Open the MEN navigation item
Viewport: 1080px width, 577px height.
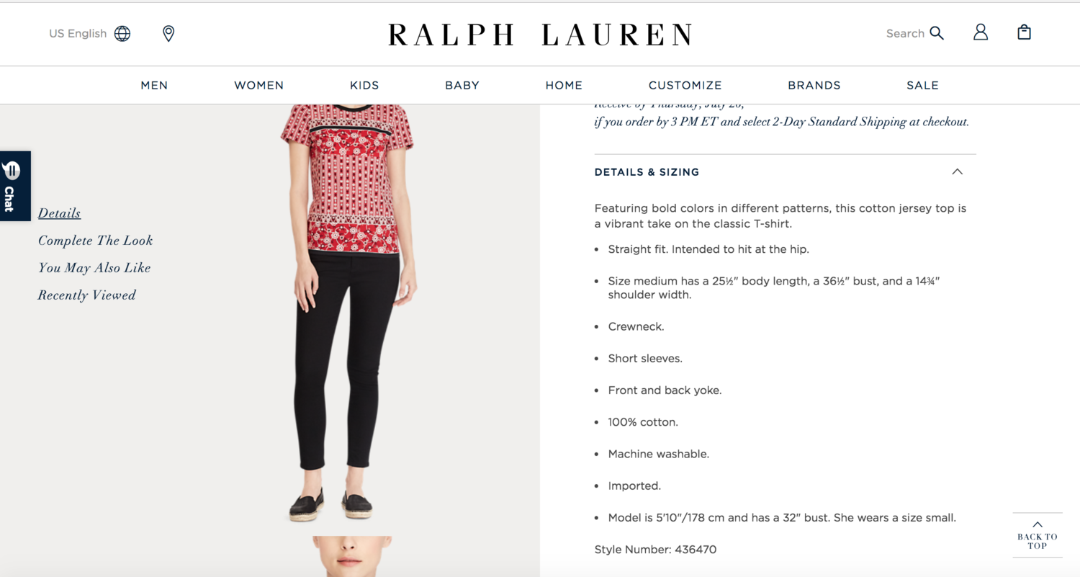(154, 85)
